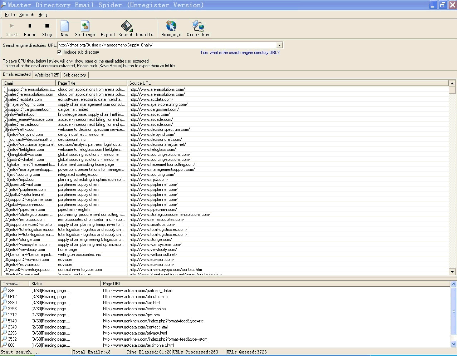Click the Status column header

65,283
